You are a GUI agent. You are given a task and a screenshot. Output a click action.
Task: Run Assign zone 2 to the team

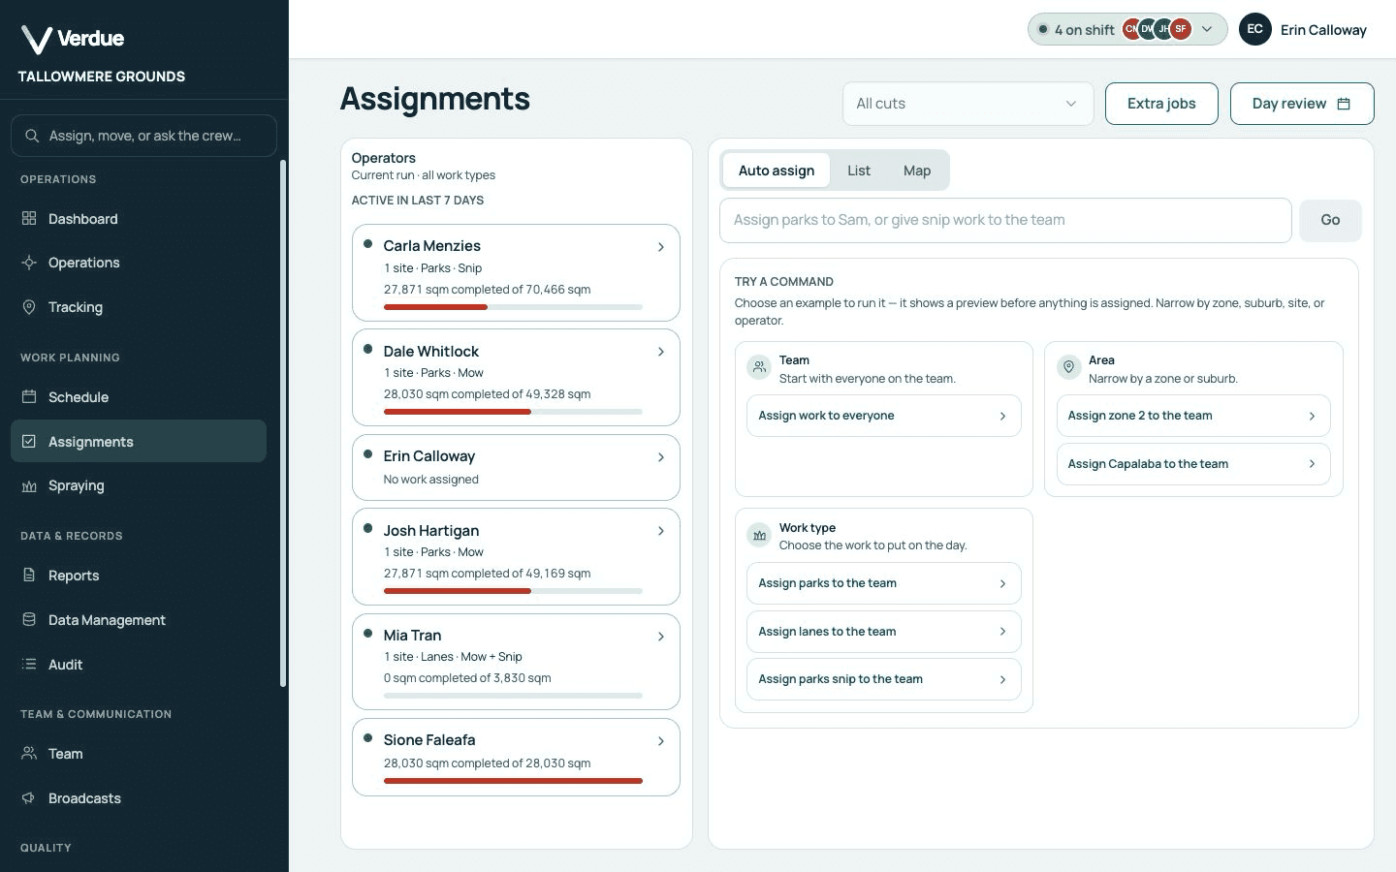[1193, 416]
